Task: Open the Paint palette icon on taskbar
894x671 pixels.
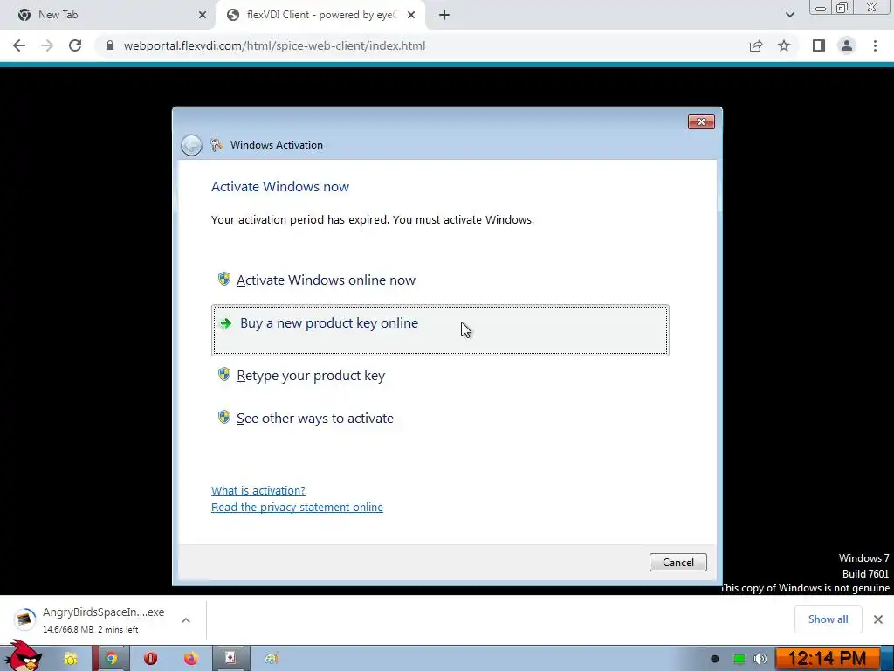Action: point(272,659)
